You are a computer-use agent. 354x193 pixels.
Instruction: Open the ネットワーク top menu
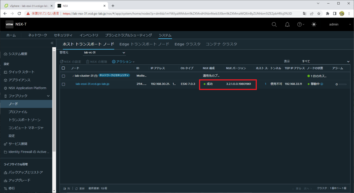37,35
